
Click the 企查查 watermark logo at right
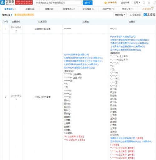point(149,15)
